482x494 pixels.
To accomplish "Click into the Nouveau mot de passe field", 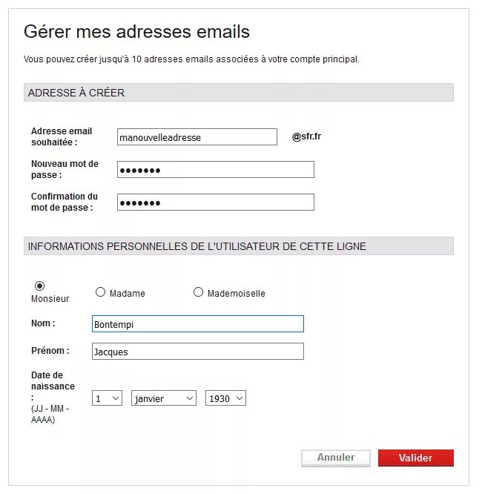I will click(215, 170).
